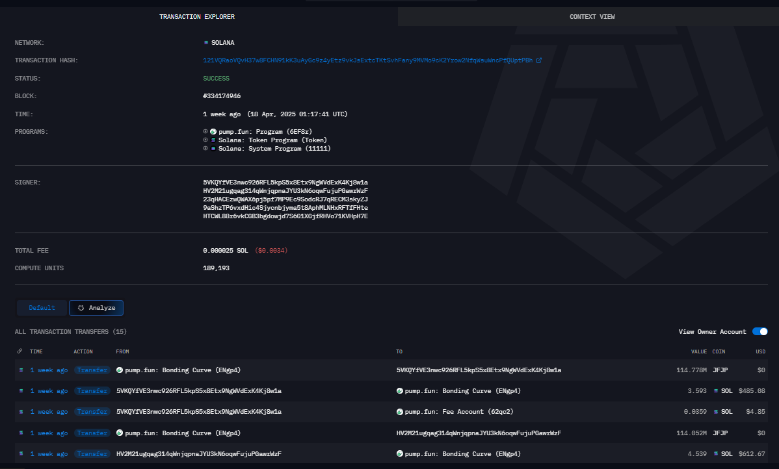Viewport: 779px width, 469px height.
Task: Select the Default view button
Action: point(42,308)
